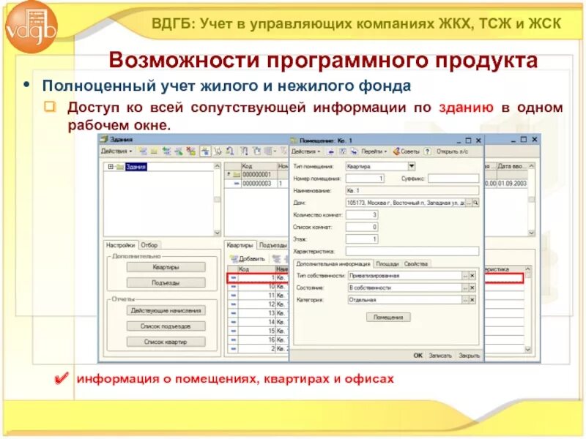
Task: Open the Дополнительная информация tab
Action: coord(333,264)
